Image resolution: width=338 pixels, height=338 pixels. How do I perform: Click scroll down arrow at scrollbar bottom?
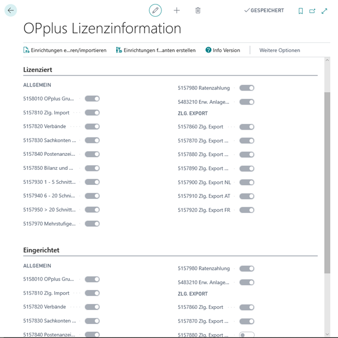click(327, 334)
